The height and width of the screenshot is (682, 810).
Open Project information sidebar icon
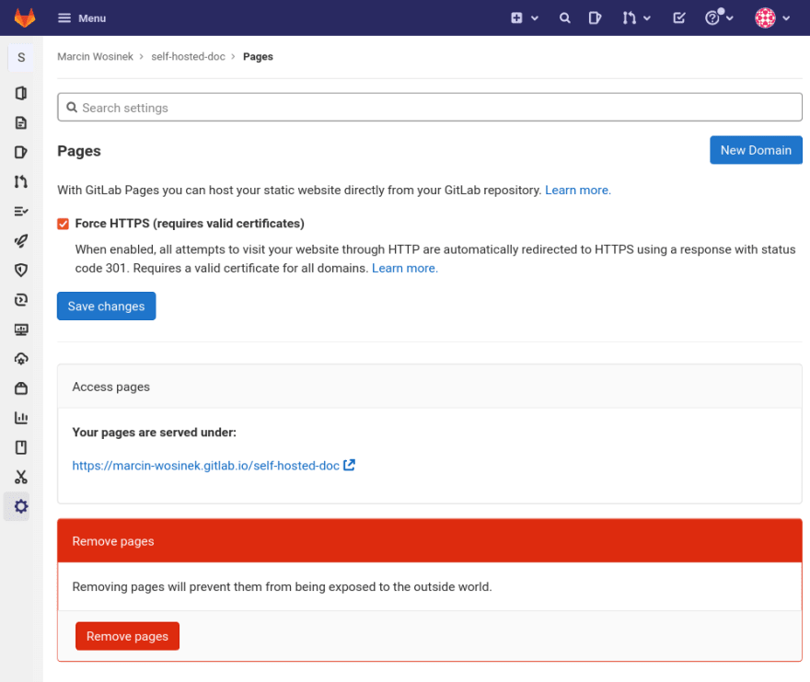click(21, 93)
